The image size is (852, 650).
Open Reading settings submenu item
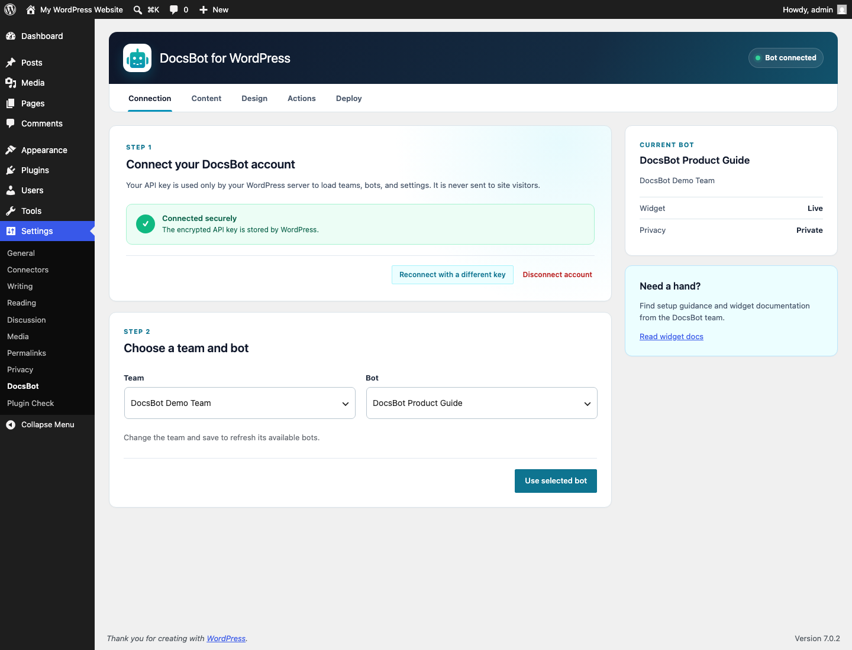click(x=22, y=303)
